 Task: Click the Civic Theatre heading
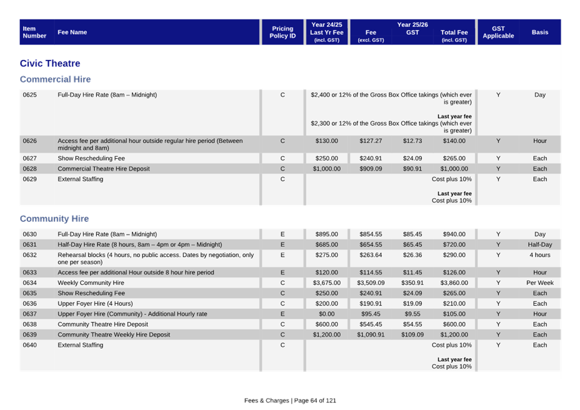[x=50, y=63]
